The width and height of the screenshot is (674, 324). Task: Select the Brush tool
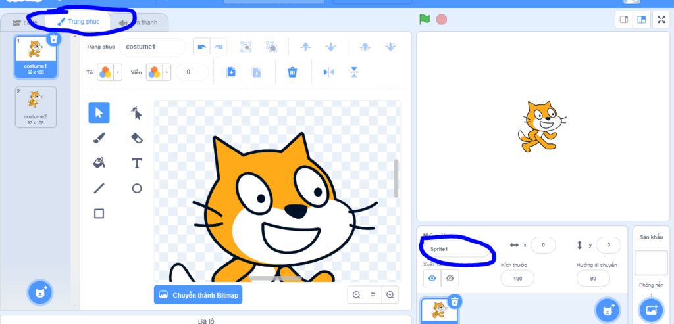pyautogui.click(x=99, y=138)
